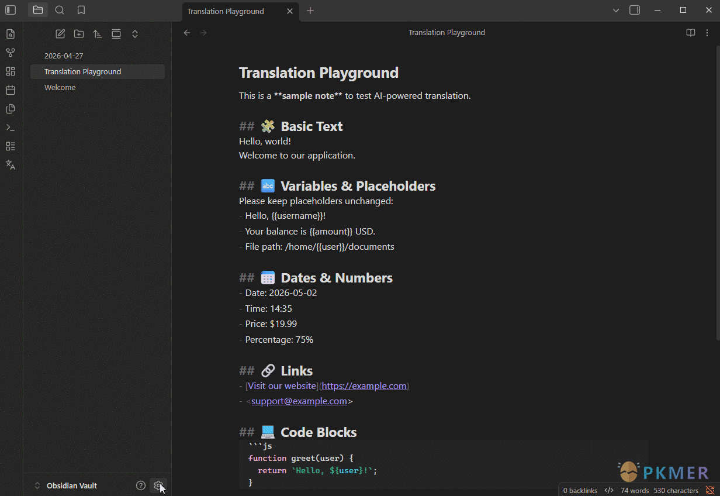Click the sync status icon in status bar
This screenshot has height=496, width=720.
tap(710, 490)
